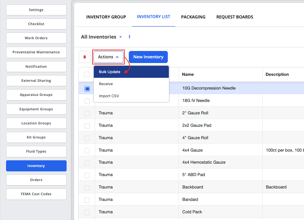Screen dimensions: 304x220
Task: Choose Receive from Actions menu
Action: [x=131, y=84]
